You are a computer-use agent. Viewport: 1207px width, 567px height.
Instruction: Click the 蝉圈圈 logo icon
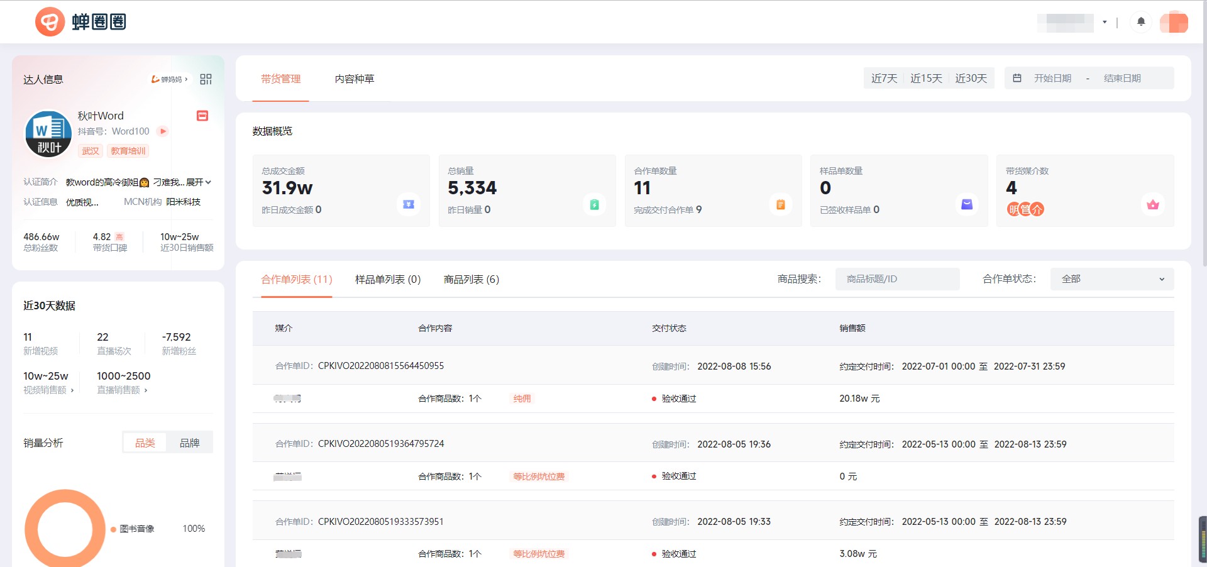pyautogui.click(x=50, y=22)
